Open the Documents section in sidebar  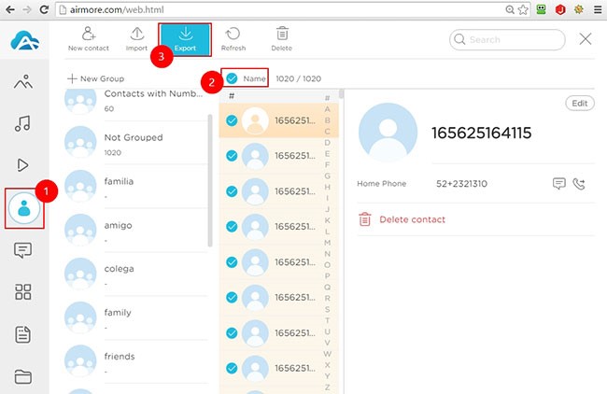coord(23,334)
